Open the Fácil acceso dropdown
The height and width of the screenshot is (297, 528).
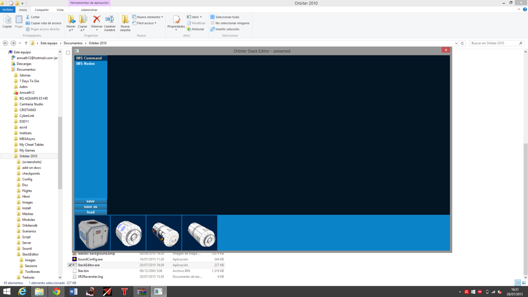144,23
